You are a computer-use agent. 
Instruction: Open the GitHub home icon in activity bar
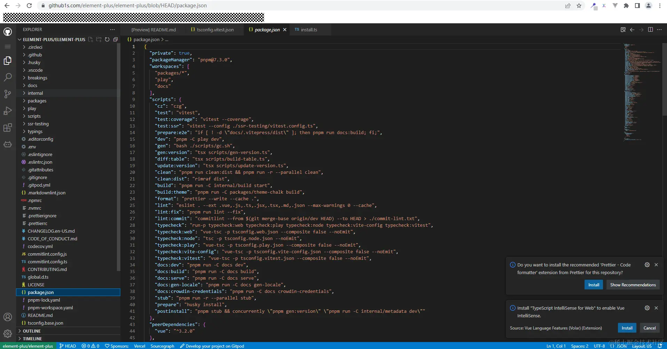tap(8, 32)
